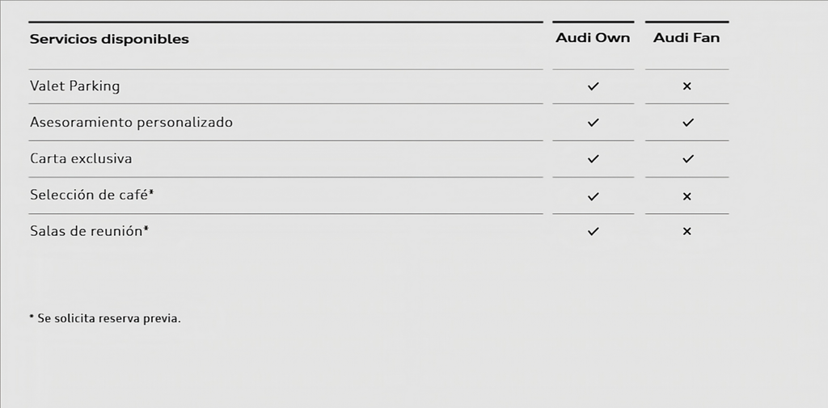
Task: Click the Valet Parking service label
Action: click(74, 86)
